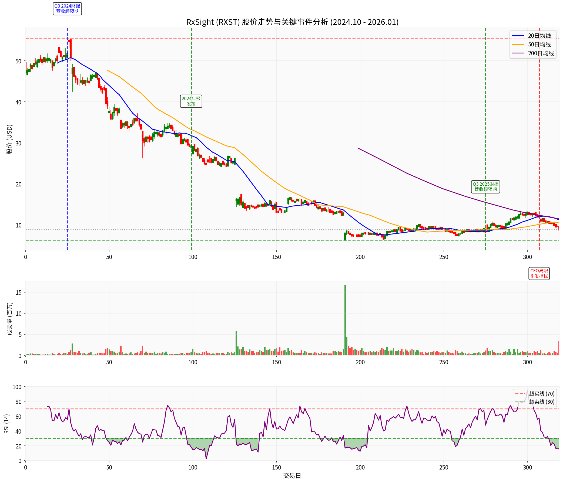Click the volume axis tick 15

18,292
